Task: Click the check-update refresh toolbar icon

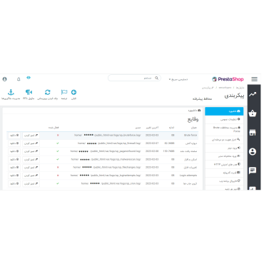Action: [x=48, y=92]
